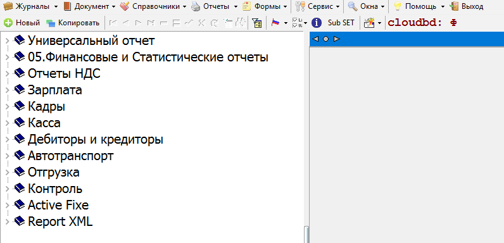Select Кадры tree item
The height and width of the screenshot is (243, 504).
tap(46, 106)
